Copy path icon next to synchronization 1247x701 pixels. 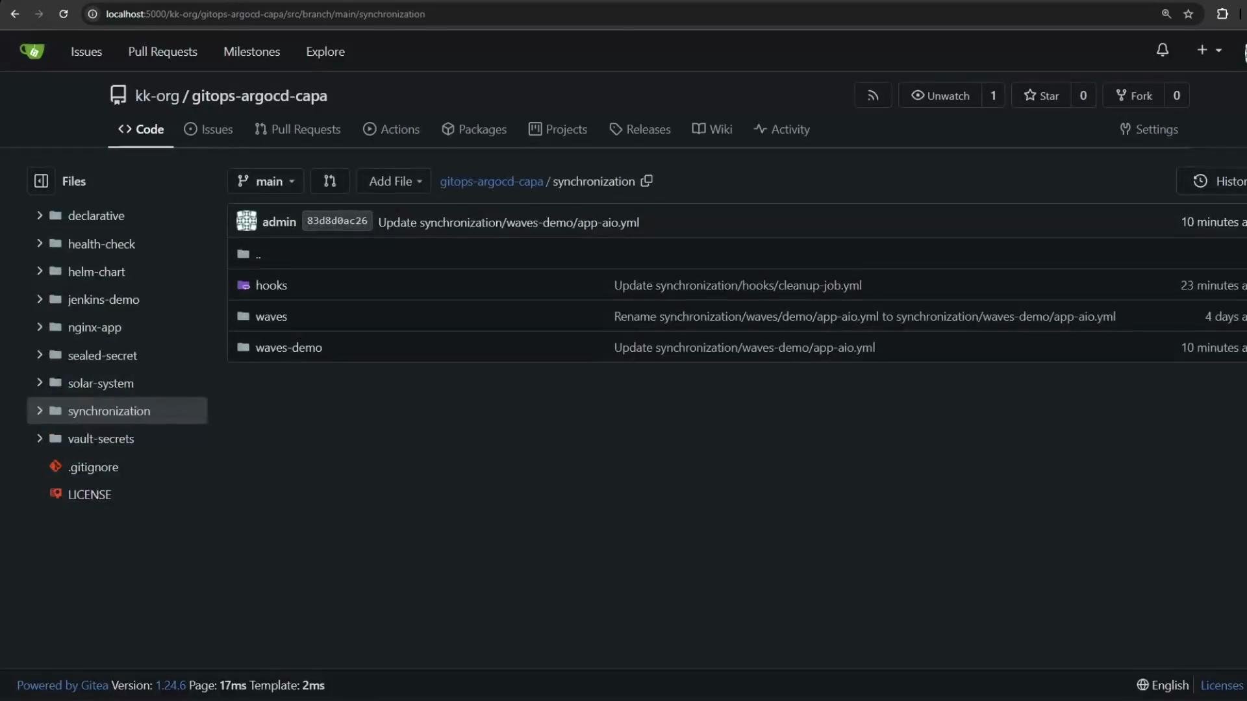click(x=646, y=181)
